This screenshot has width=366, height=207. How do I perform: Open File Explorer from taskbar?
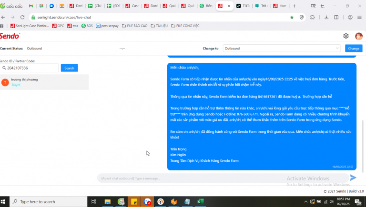coord(107,202)
